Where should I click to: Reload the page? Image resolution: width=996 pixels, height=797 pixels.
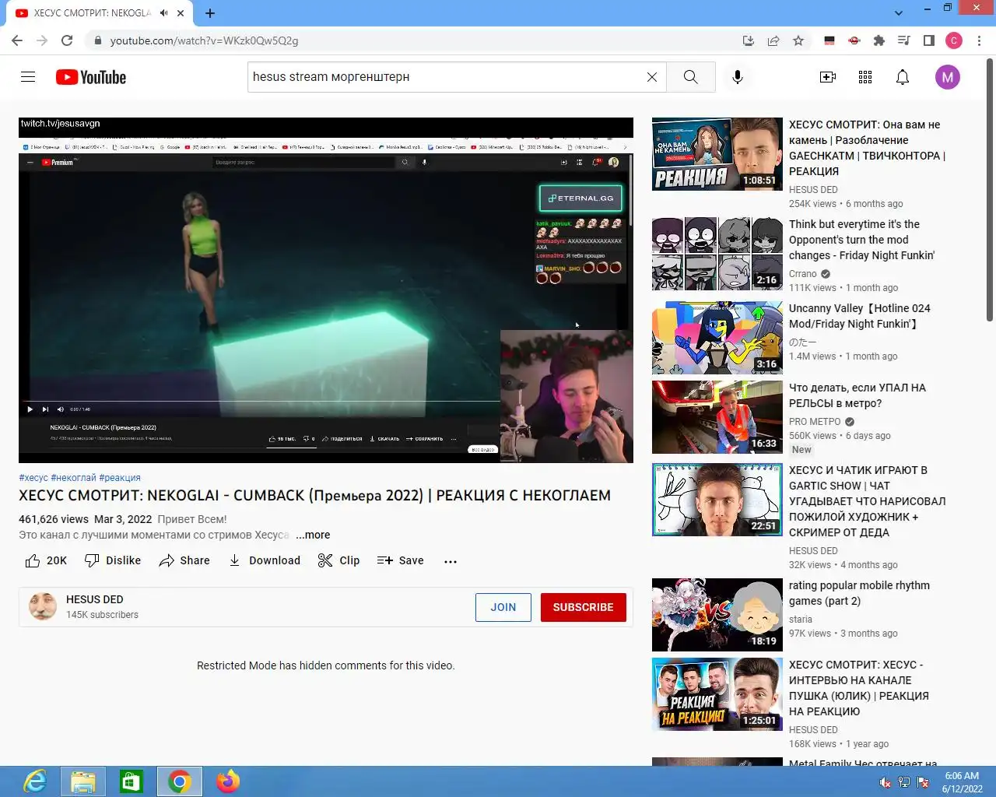[67, 40]
